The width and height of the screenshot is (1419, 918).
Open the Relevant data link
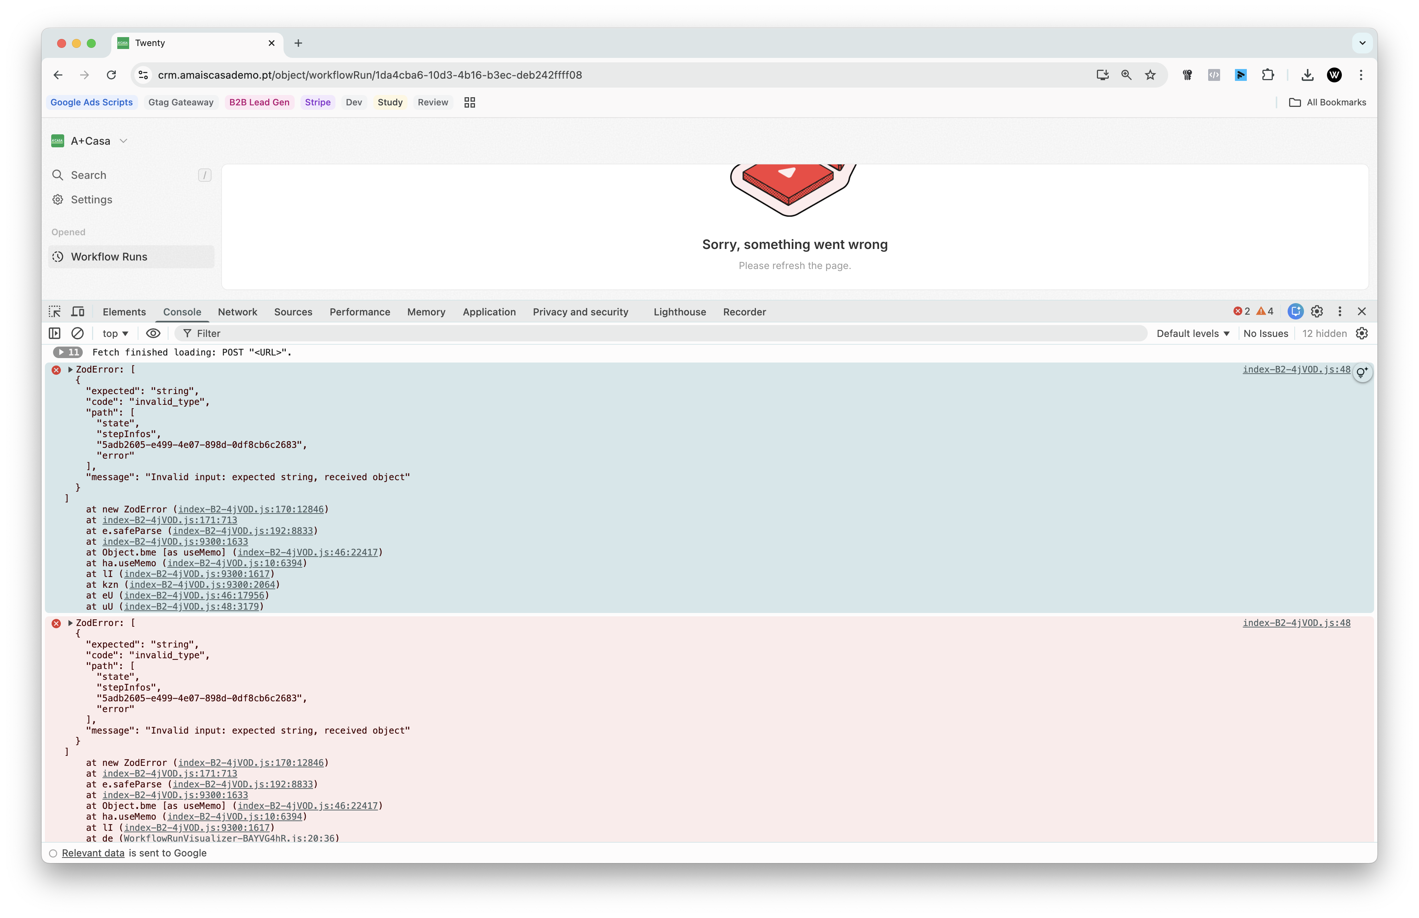(x=93, y=853)
